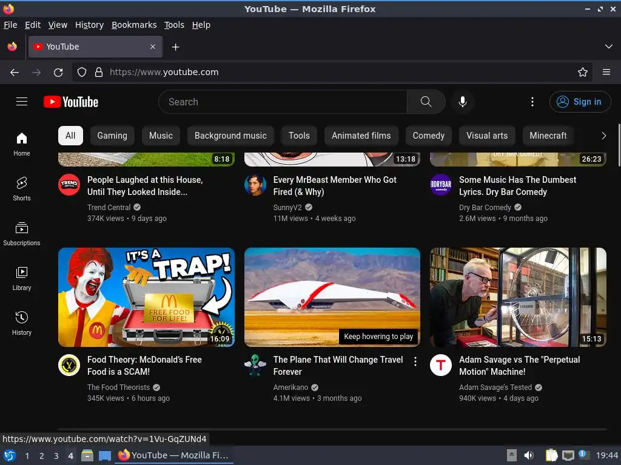Select the Animated films filter chip
621x465 pixels.
click(361, 136)
